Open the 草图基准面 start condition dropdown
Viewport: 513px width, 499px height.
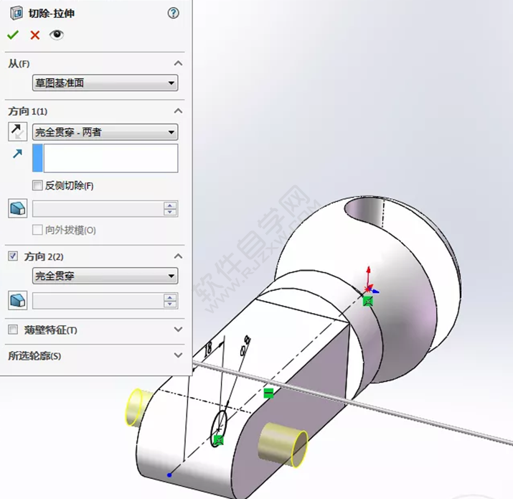pos(105,83)
